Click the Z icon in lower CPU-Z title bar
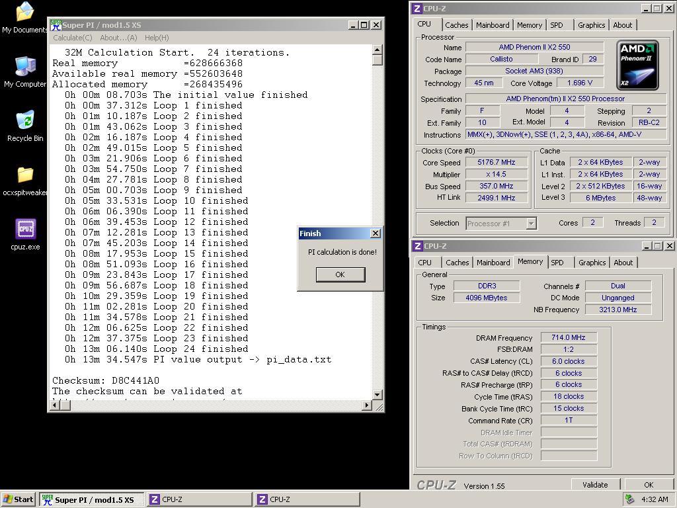Screen dimensions: 677x508 pos(417,246)
